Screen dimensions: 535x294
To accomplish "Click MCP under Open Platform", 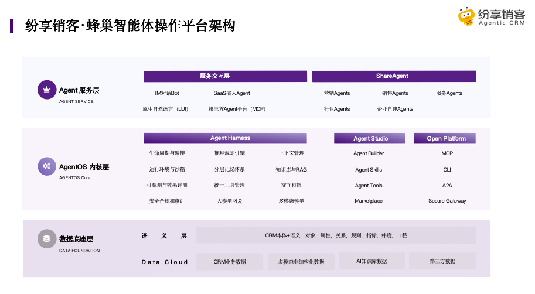I will point(447,153).
